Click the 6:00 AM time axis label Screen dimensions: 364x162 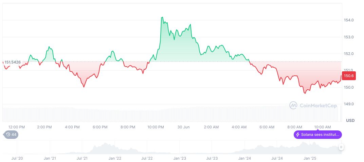point(267,127)
